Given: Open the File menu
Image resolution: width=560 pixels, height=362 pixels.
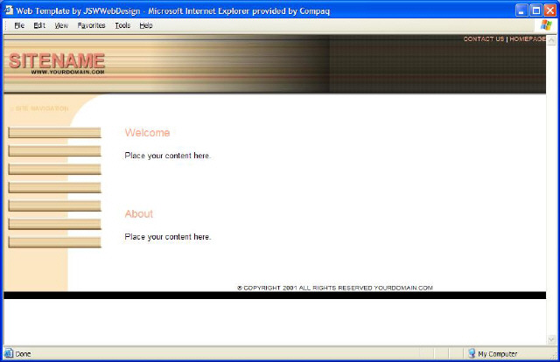Looking at the screenshot, I should (19, 25).
